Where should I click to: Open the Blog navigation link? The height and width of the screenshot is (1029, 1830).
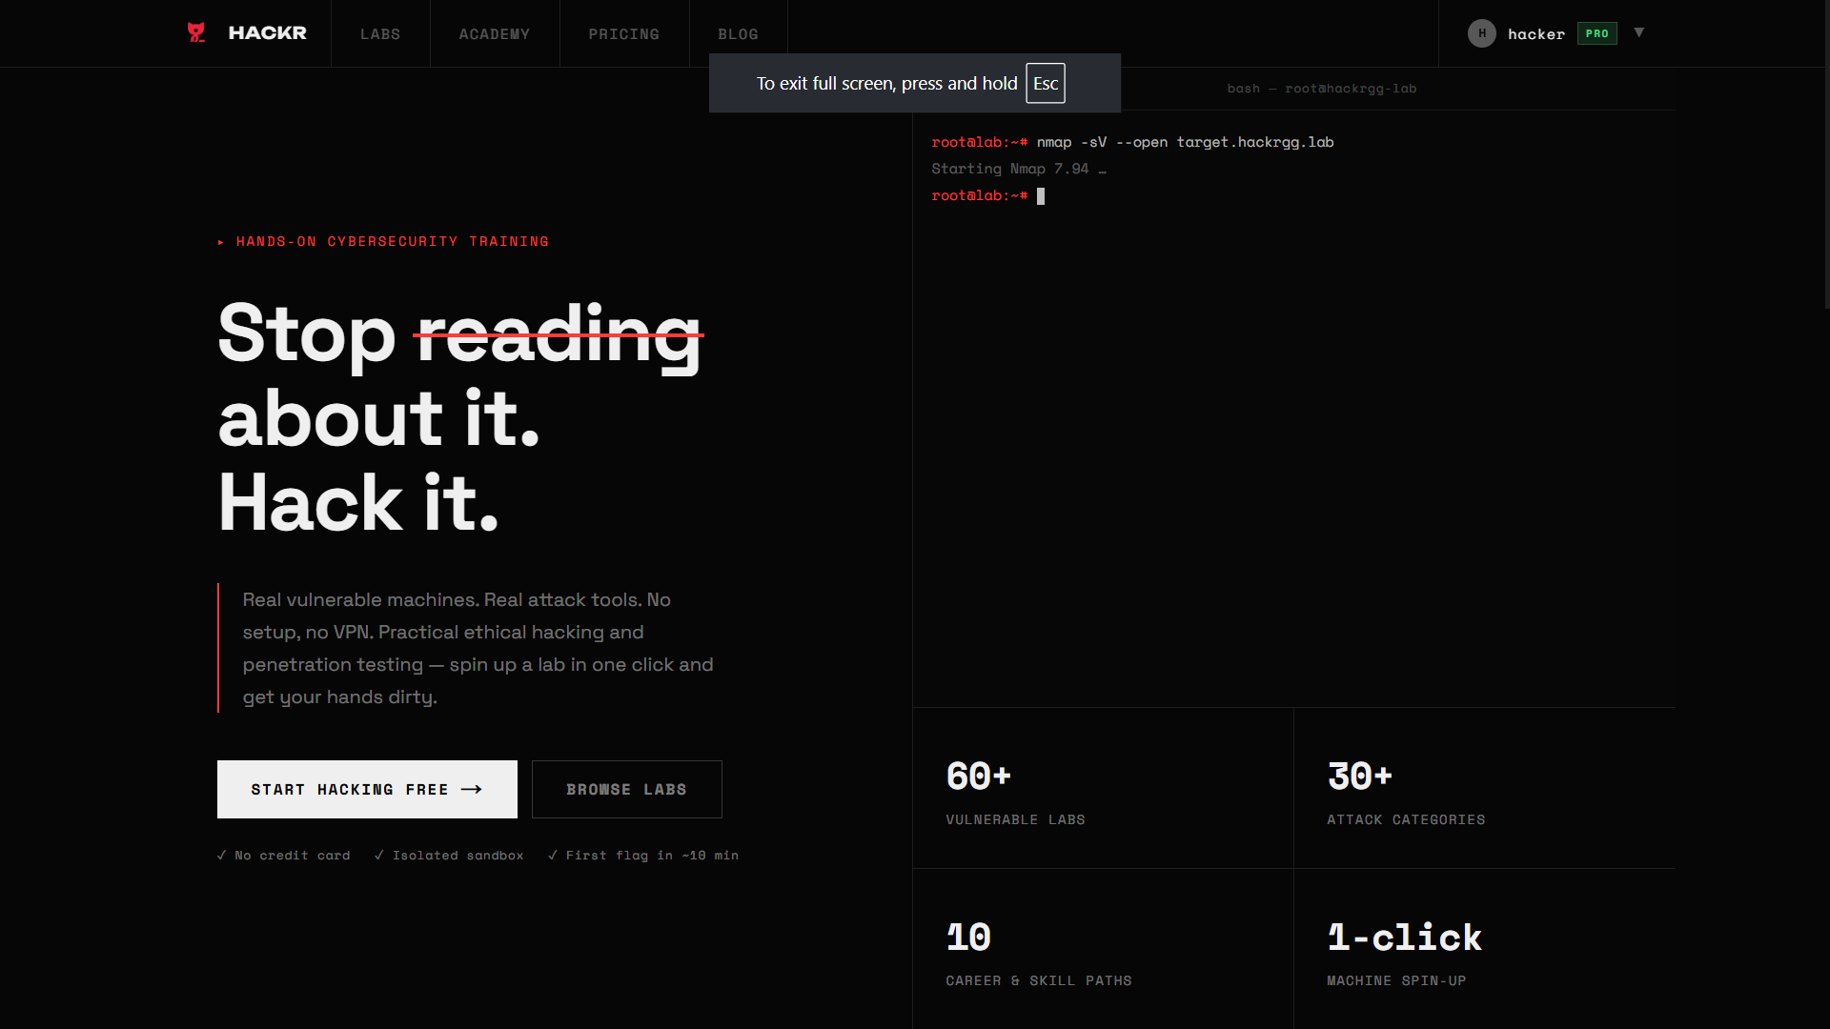pos(738,34)
